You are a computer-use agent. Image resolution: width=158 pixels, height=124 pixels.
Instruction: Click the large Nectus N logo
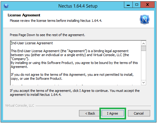(x=145, y=19)
